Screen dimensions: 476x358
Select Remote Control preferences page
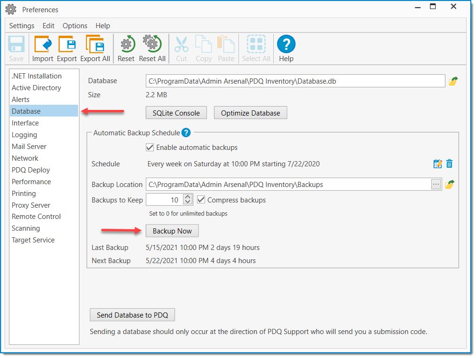44,217
